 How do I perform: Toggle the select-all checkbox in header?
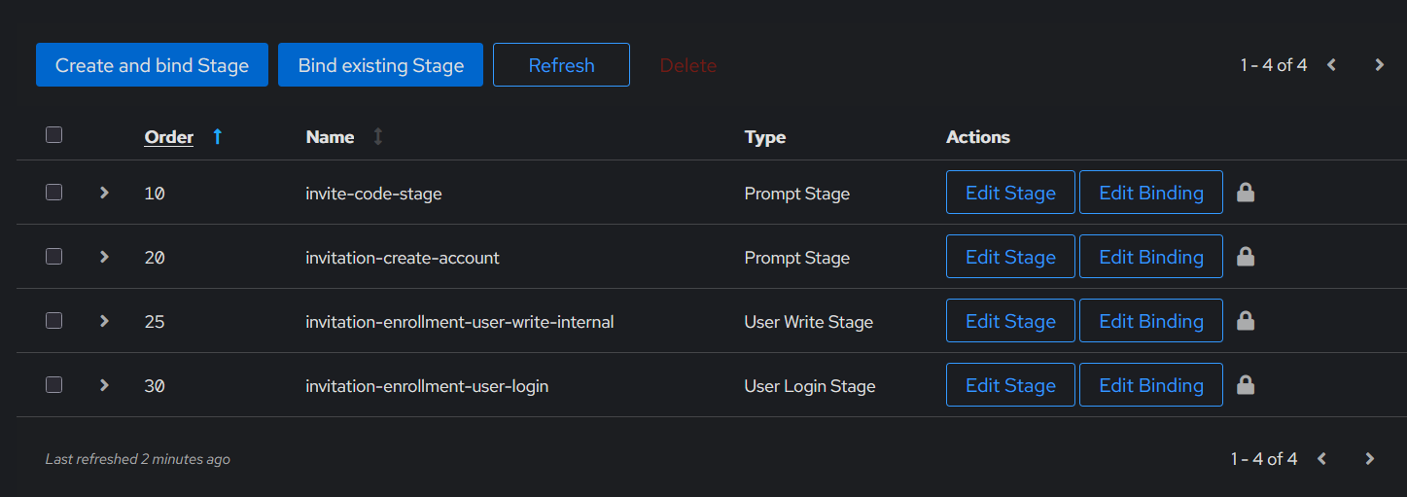pyautogui.click(x=54, y=135)
